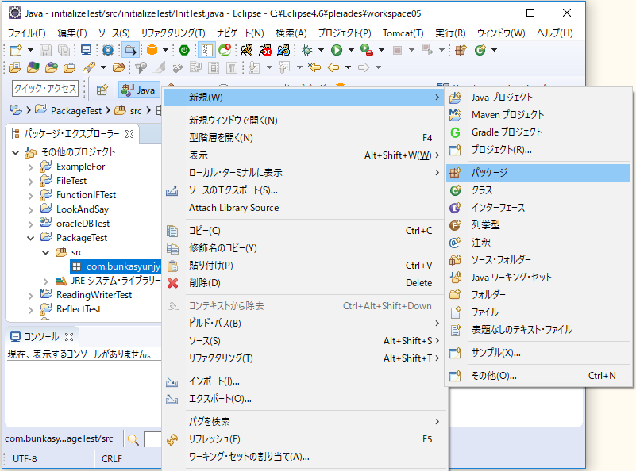Click the green Tomcat power start icon
This screenshot has height=471, width=636.
pos(184,50)
